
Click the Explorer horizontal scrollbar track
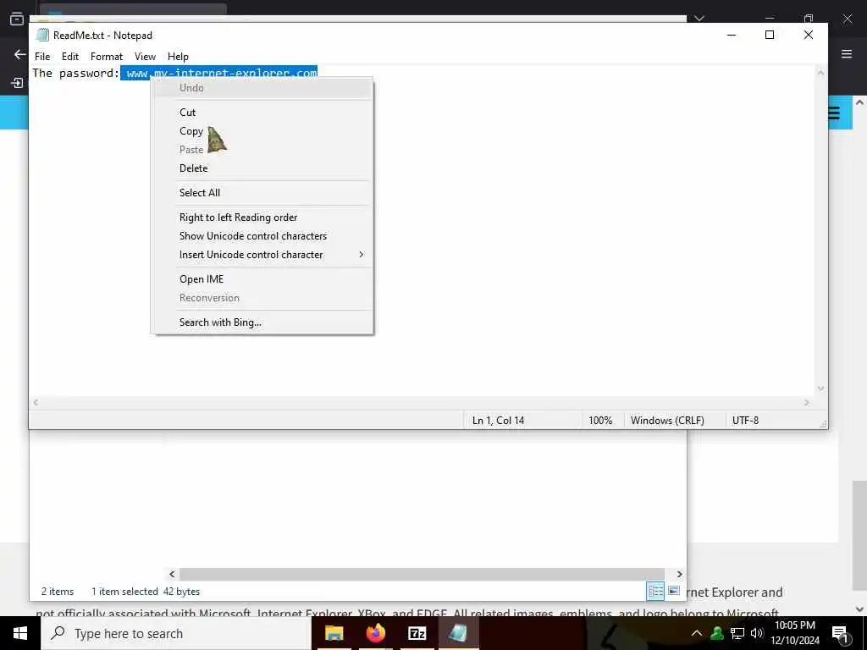pos(422,575)
